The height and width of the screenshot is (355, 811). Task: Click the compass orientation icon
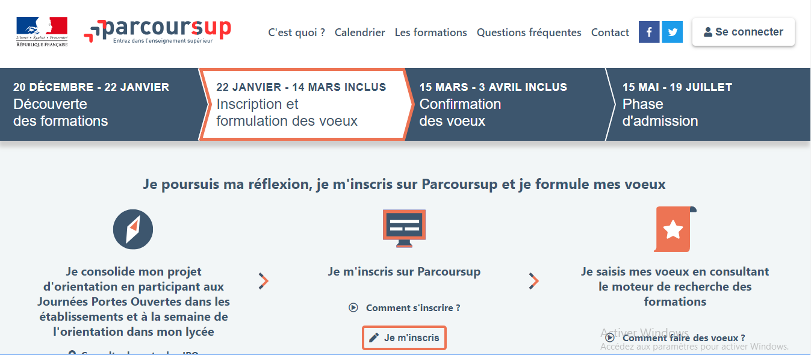pos(133,229)
